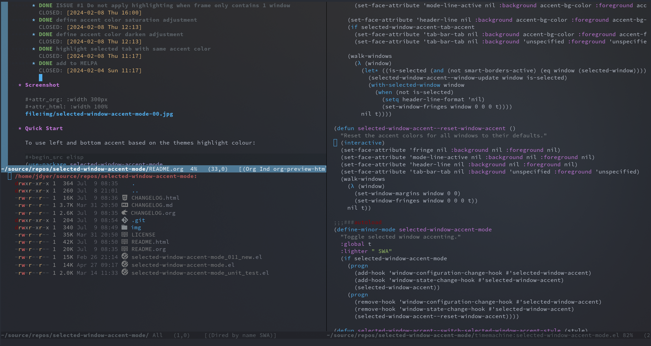The width and height of the screenshot is (651, 346).
Task: Follow the file:img/selected-window-accent-mode-00.jpg link
Action: [99, 114]
